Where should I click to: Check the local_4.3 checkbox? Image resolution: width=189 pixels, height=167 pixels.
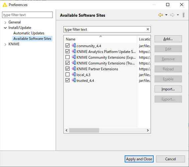click(68, 74)
